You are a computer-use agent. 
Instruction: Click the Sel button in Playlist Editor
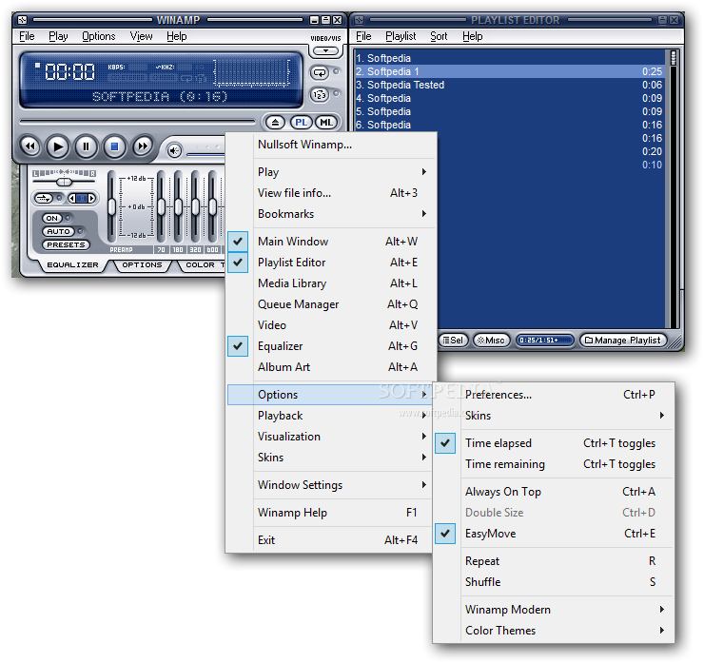[x=453, y=341]
